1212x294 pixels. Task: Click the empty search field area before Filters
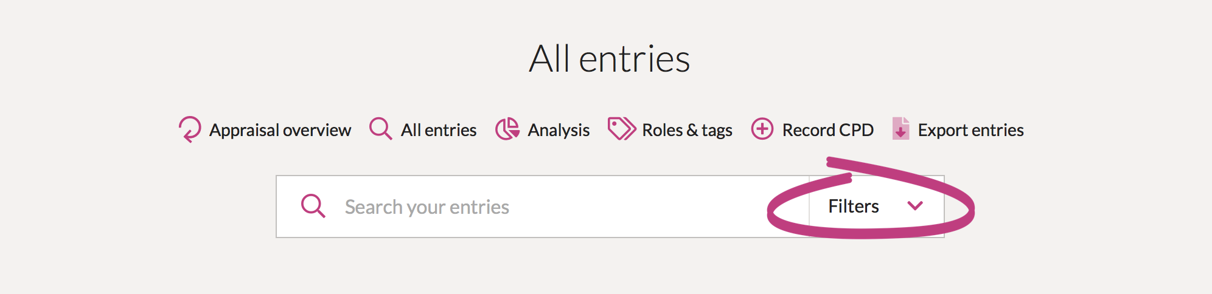point(639,207)
